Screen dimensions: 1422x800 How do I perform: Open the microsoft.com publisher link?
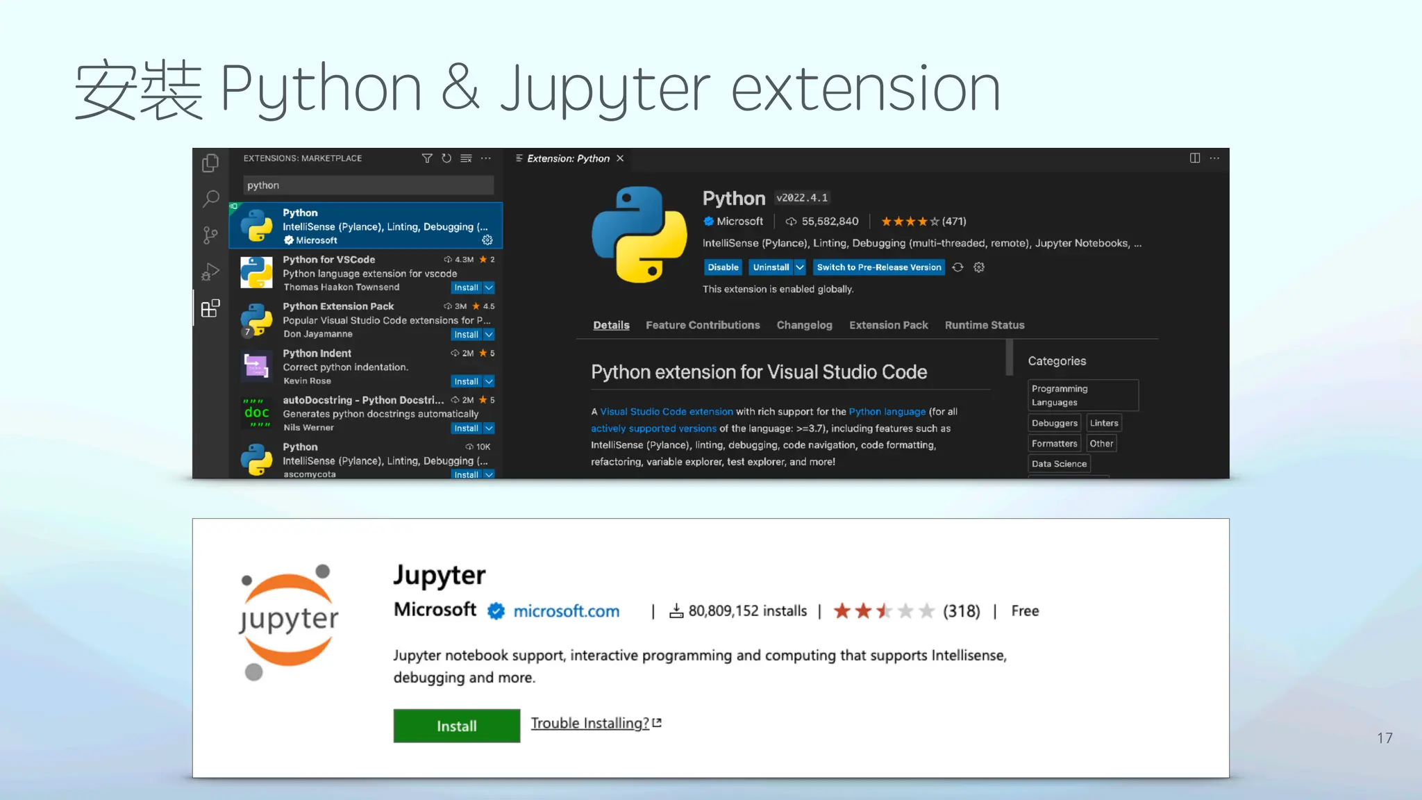pos(566,611)
